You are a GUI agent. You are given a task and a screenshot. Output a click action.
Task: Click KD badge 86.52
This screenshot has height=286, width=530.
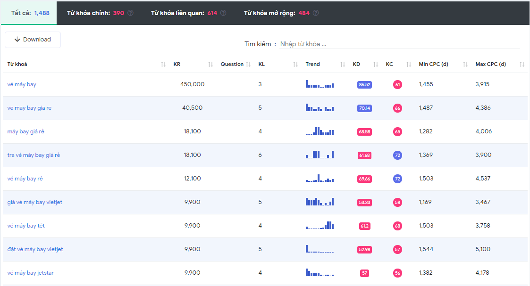[364, 85]
